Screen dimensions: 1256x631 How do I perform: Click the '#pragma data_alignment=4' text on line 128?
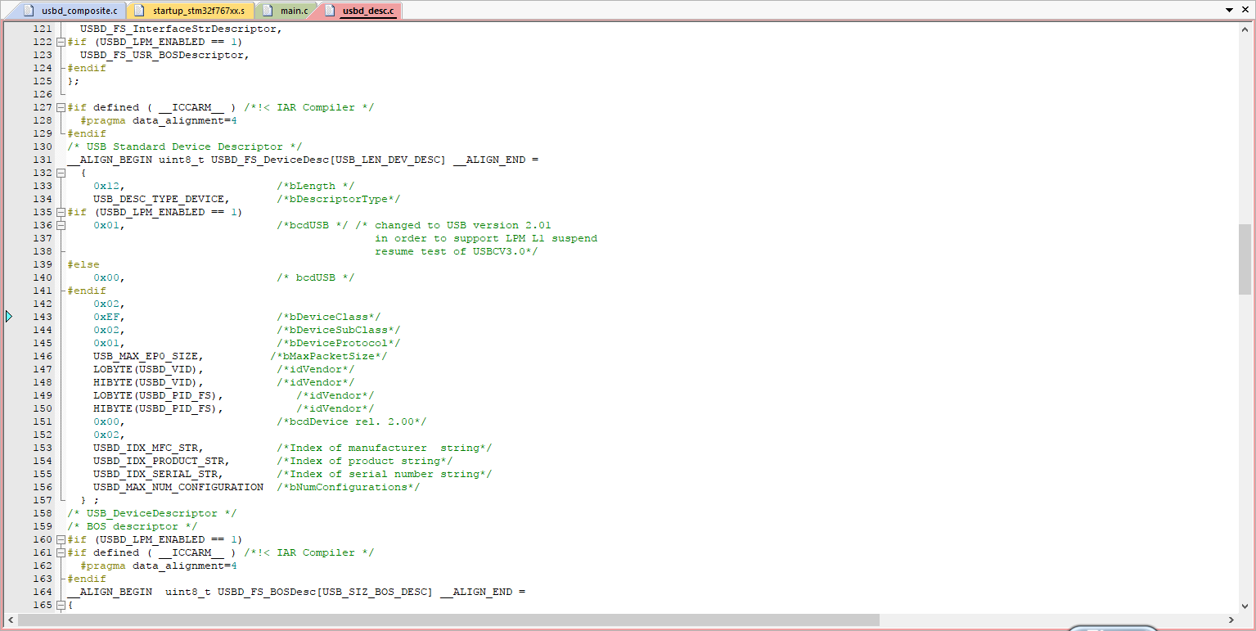pyautogui.click(x=158, y=120)
